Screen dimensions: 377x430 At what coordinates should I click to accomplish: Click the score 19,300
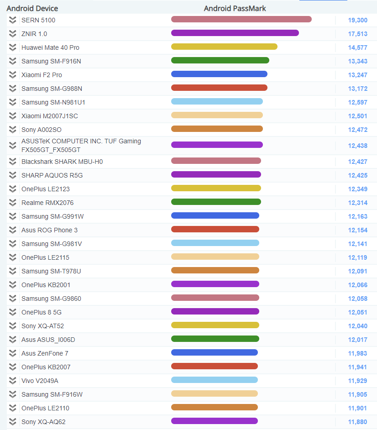(x=357, y=20)
